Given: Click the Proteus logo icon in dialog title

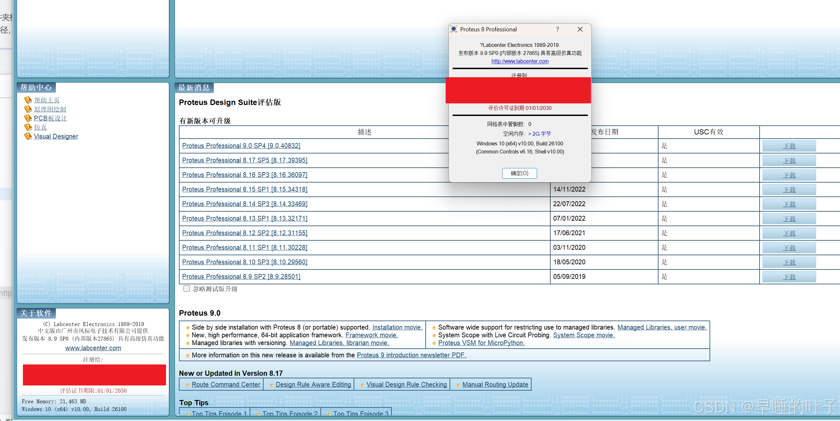Looking at the screenshot, I should tap(453, 29).
